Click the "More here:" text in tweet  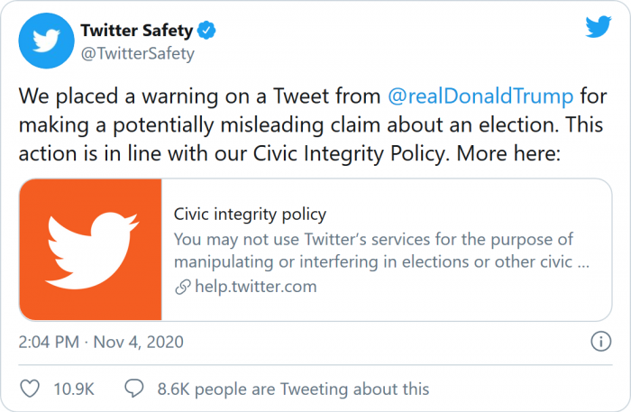point(509,153)
